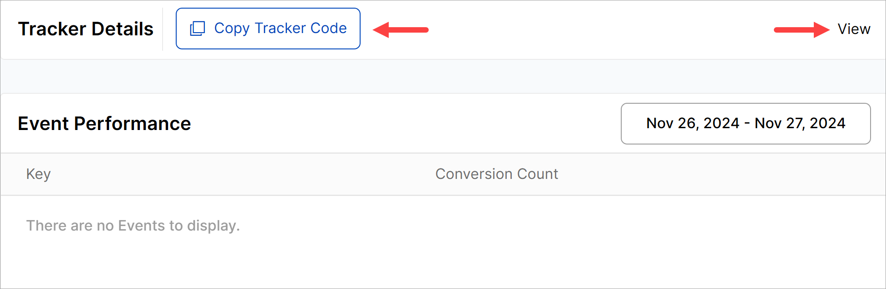Screen dimensions: 886x289
Task: Click the word 'Tracker' in the copy button
Action: (280, 28)
